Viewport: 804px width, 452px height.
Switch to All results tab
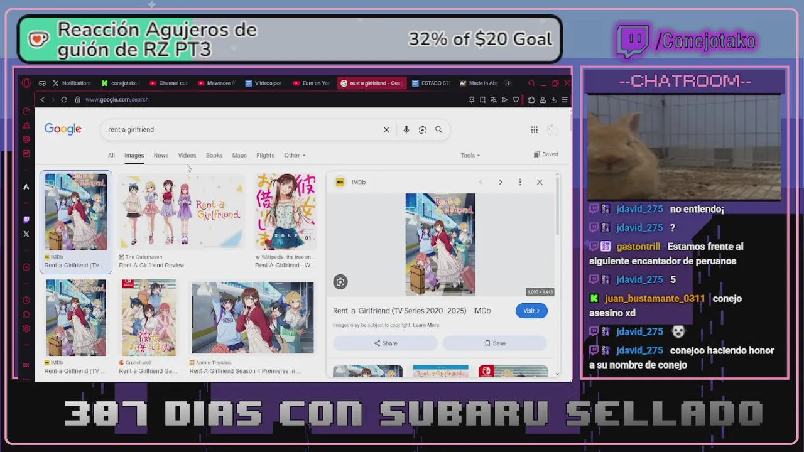click(x=111, y=155)
